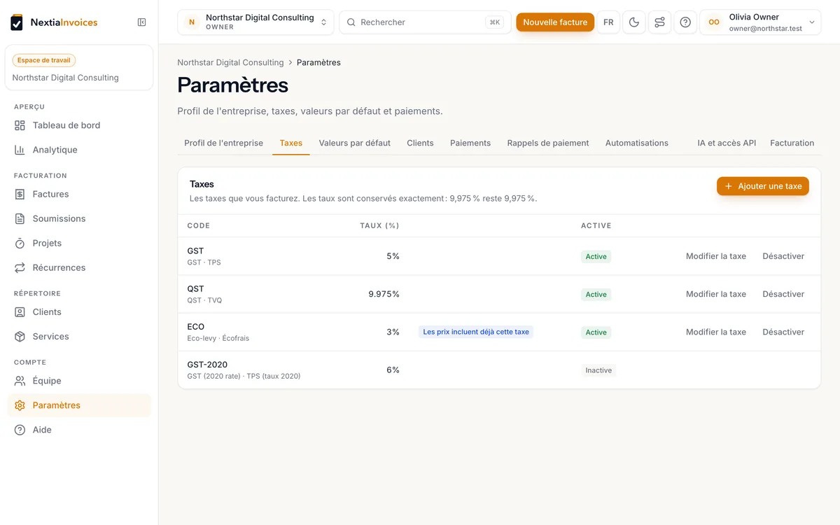
Task: Switch to the Valeurs par défaut tab
Action: point(355,143)
